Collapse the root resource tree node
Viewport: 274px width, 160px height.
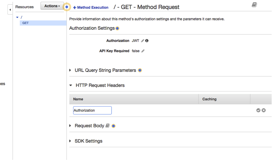[x=17, y=17]
